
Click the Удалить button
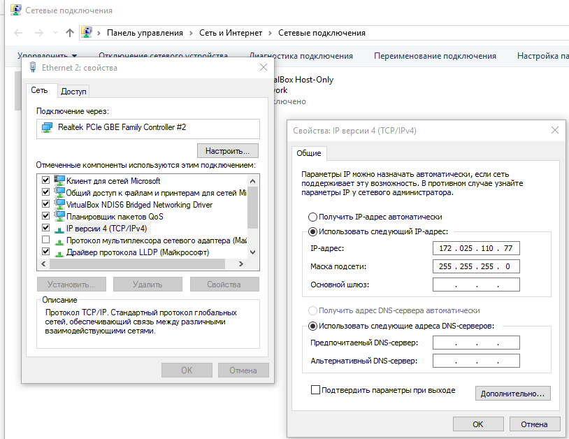[x=147, y=285]
